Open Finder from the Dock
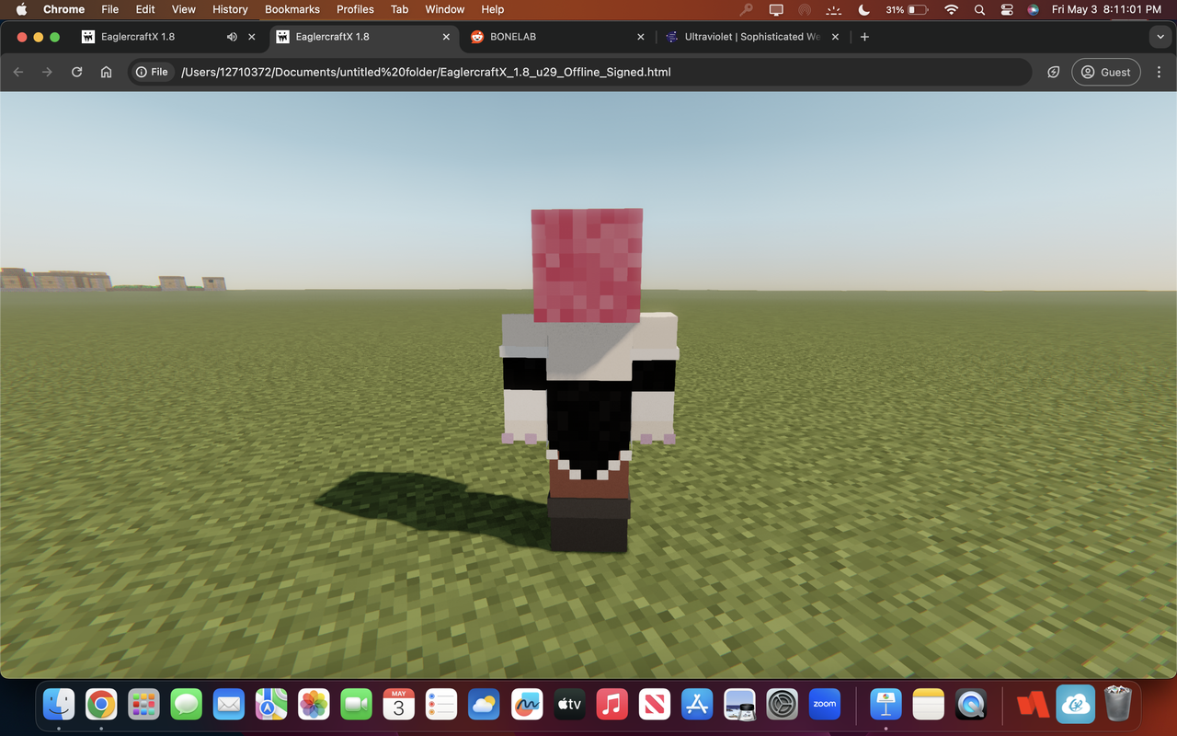1177x736 pixels. coord(59,705)
